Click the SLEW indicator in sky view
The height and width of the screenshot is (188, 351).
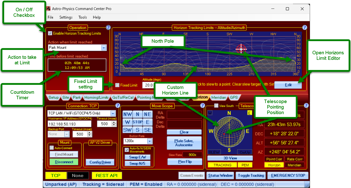214,152
